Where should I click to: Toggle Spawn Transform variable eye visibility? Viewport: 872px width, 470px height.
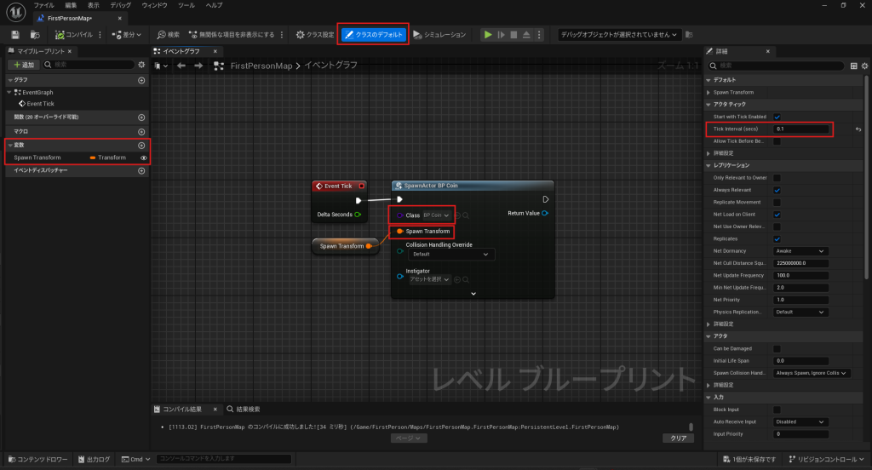(143, 158)
